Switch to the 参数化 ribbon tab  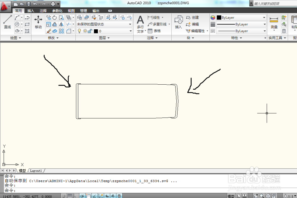pos(57,11)
